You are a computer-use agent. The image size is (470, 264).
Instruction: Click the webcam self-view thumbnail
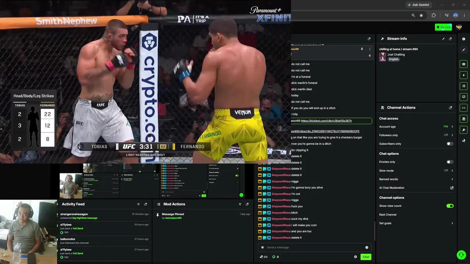[x=29, y=232]
